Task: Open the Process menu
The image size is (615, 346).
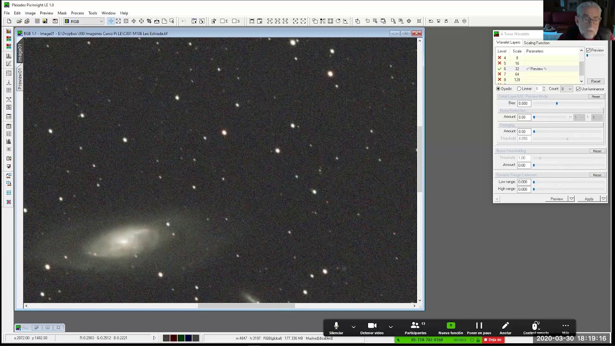Action: click(x=77, y=13)
